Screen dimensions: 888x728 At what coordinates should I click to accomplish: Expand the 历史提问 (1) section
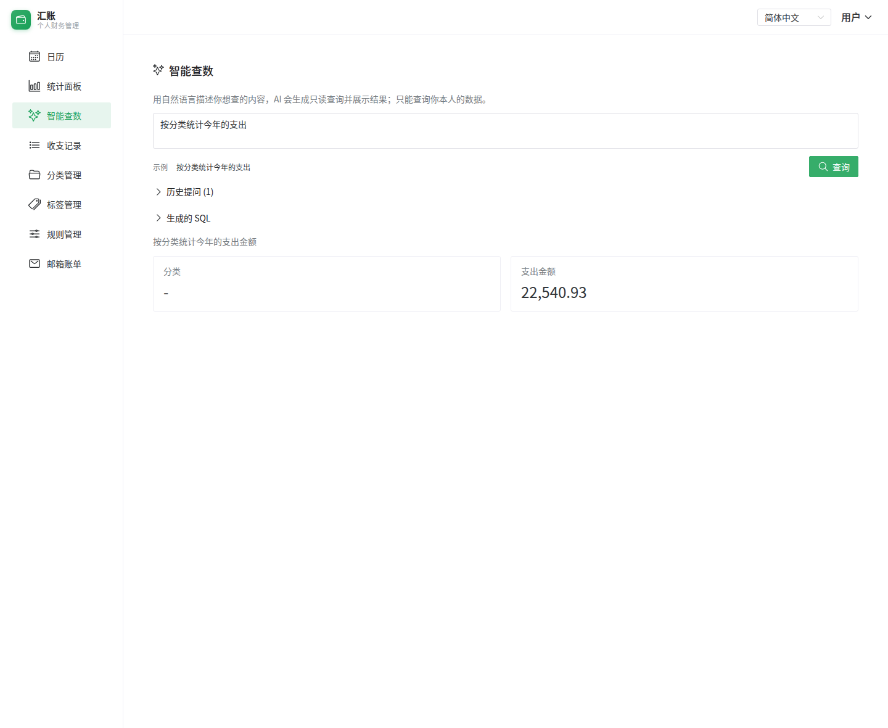[184, 192]
